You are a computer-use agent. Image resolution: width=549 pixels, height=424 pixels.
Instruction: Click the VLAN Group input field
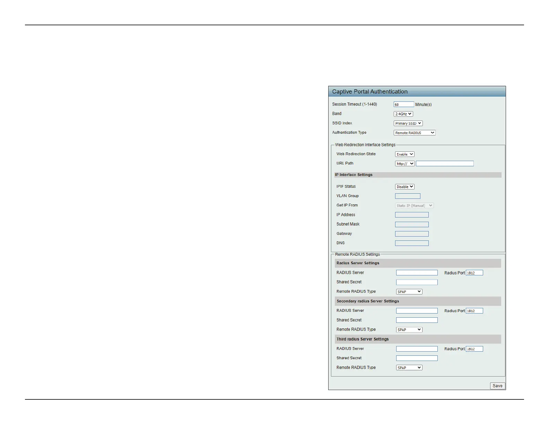click(408, 196)
